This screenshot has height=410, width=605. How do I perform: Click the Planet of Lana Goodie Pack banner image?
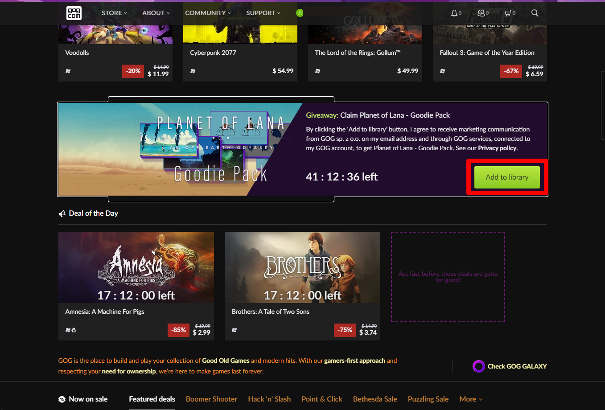pos(181,149)
